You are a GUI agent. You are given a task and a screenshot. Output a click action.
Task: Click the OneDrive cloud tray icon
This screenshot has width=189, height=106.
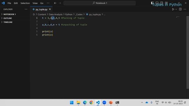tap(147, 102)
